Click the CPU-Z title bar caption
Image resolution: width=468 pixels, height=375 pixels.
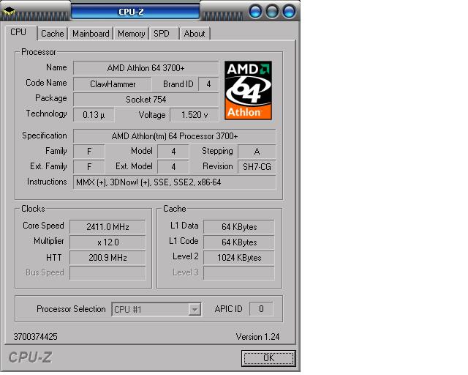click(x=131, y=12)
